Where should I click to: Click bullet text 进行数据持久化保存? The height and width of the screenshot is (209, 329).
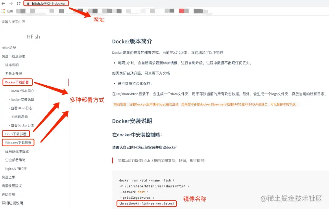pos(135,84)
